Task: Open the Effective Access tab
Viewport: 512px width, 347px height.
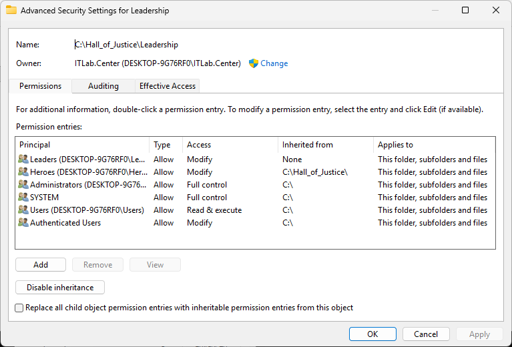Action: [167, 86]
